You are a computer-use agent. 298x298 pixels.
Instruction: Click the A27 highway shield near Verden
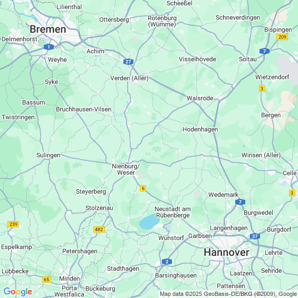coord(128,62)
